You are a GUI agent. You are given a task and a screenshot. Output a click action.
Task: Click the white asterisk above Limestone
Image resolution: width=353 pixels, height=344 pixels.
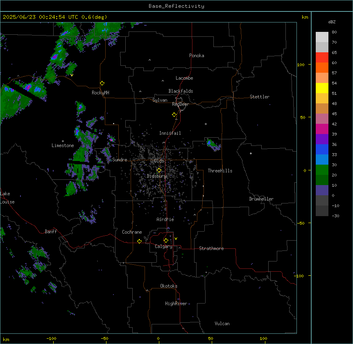(x=63, y=141)
